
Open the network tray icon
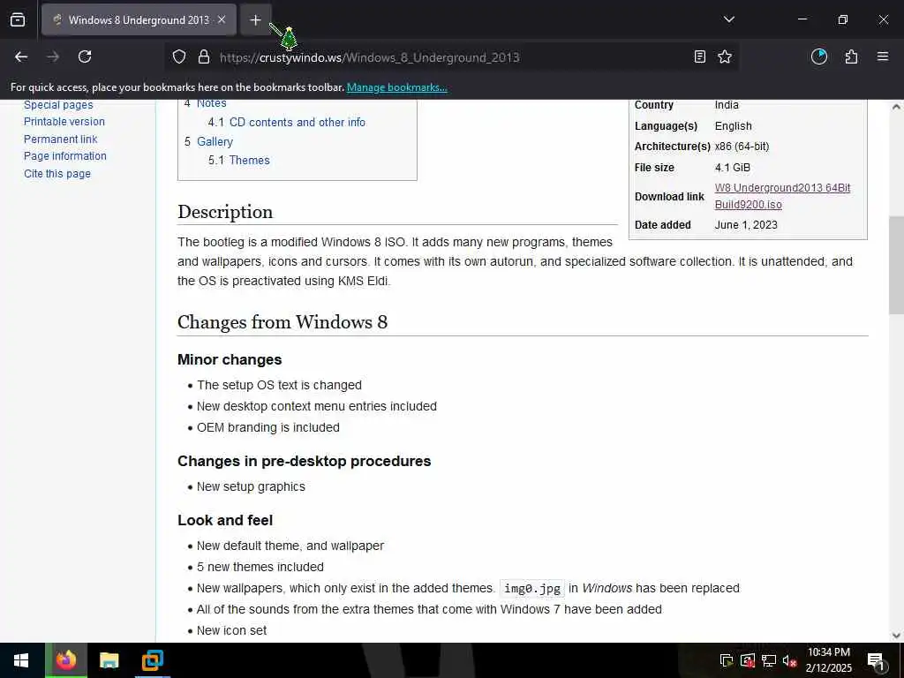click(x=769, y=660)
